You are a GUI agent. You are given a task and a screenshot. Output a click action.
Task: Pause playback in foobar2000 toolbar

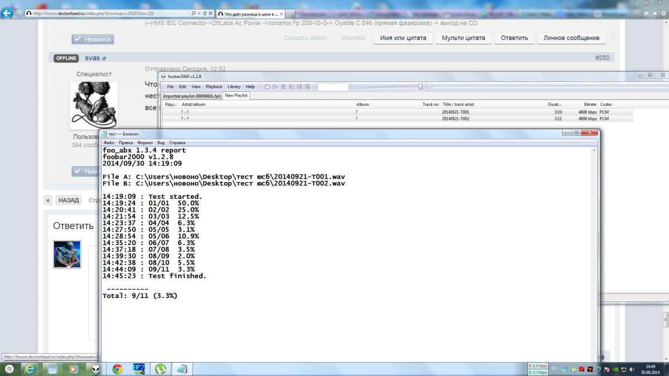(x=283, y=87)
